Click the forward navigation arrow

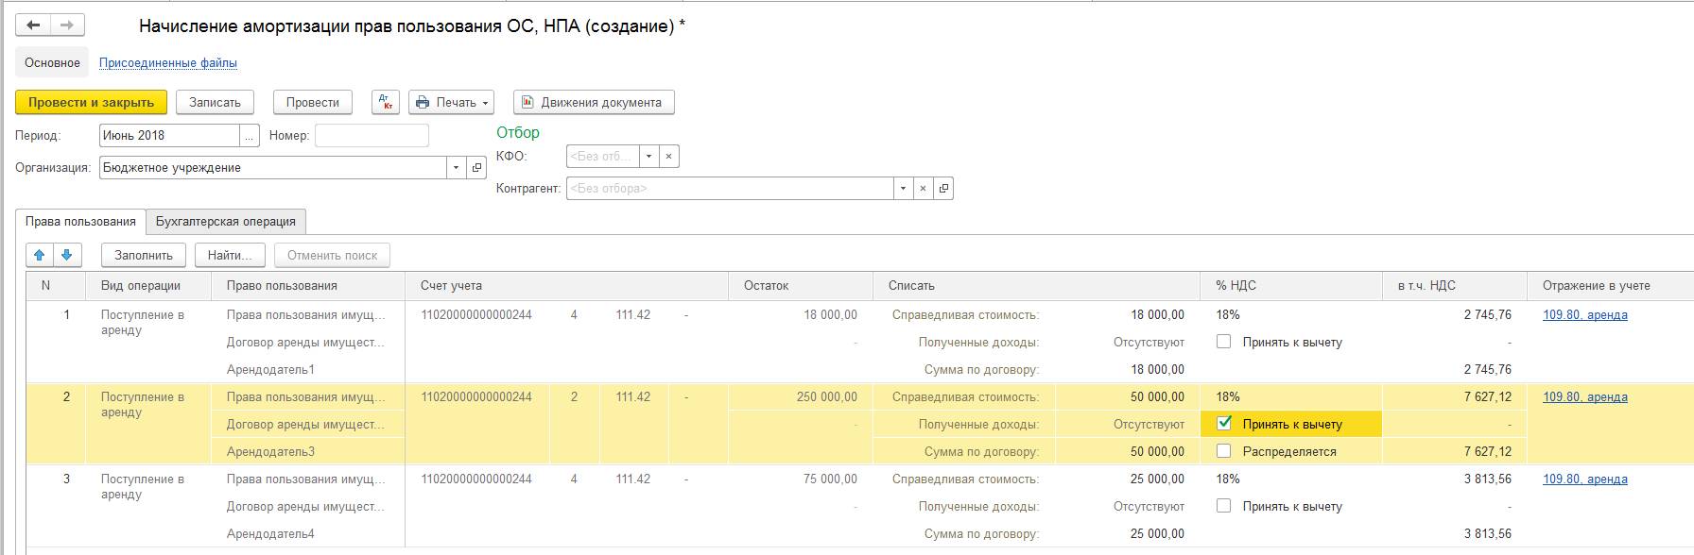(x=67, y=25)
